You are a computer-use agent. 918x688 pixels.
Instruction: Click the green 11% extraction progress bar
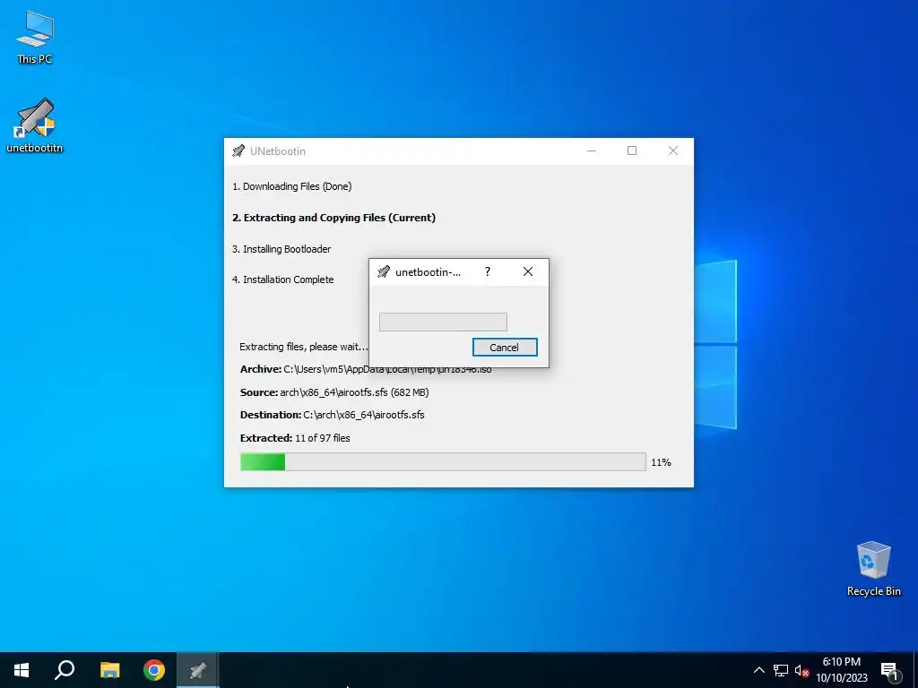443,461
